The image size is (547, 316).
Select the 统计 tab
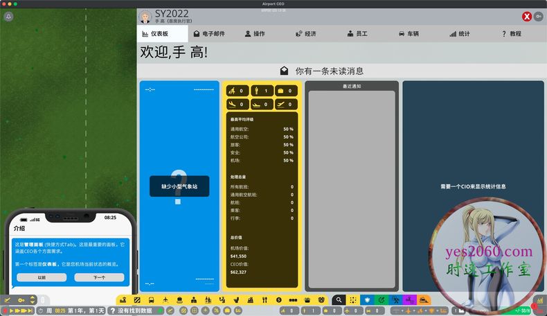coord(459,34)
